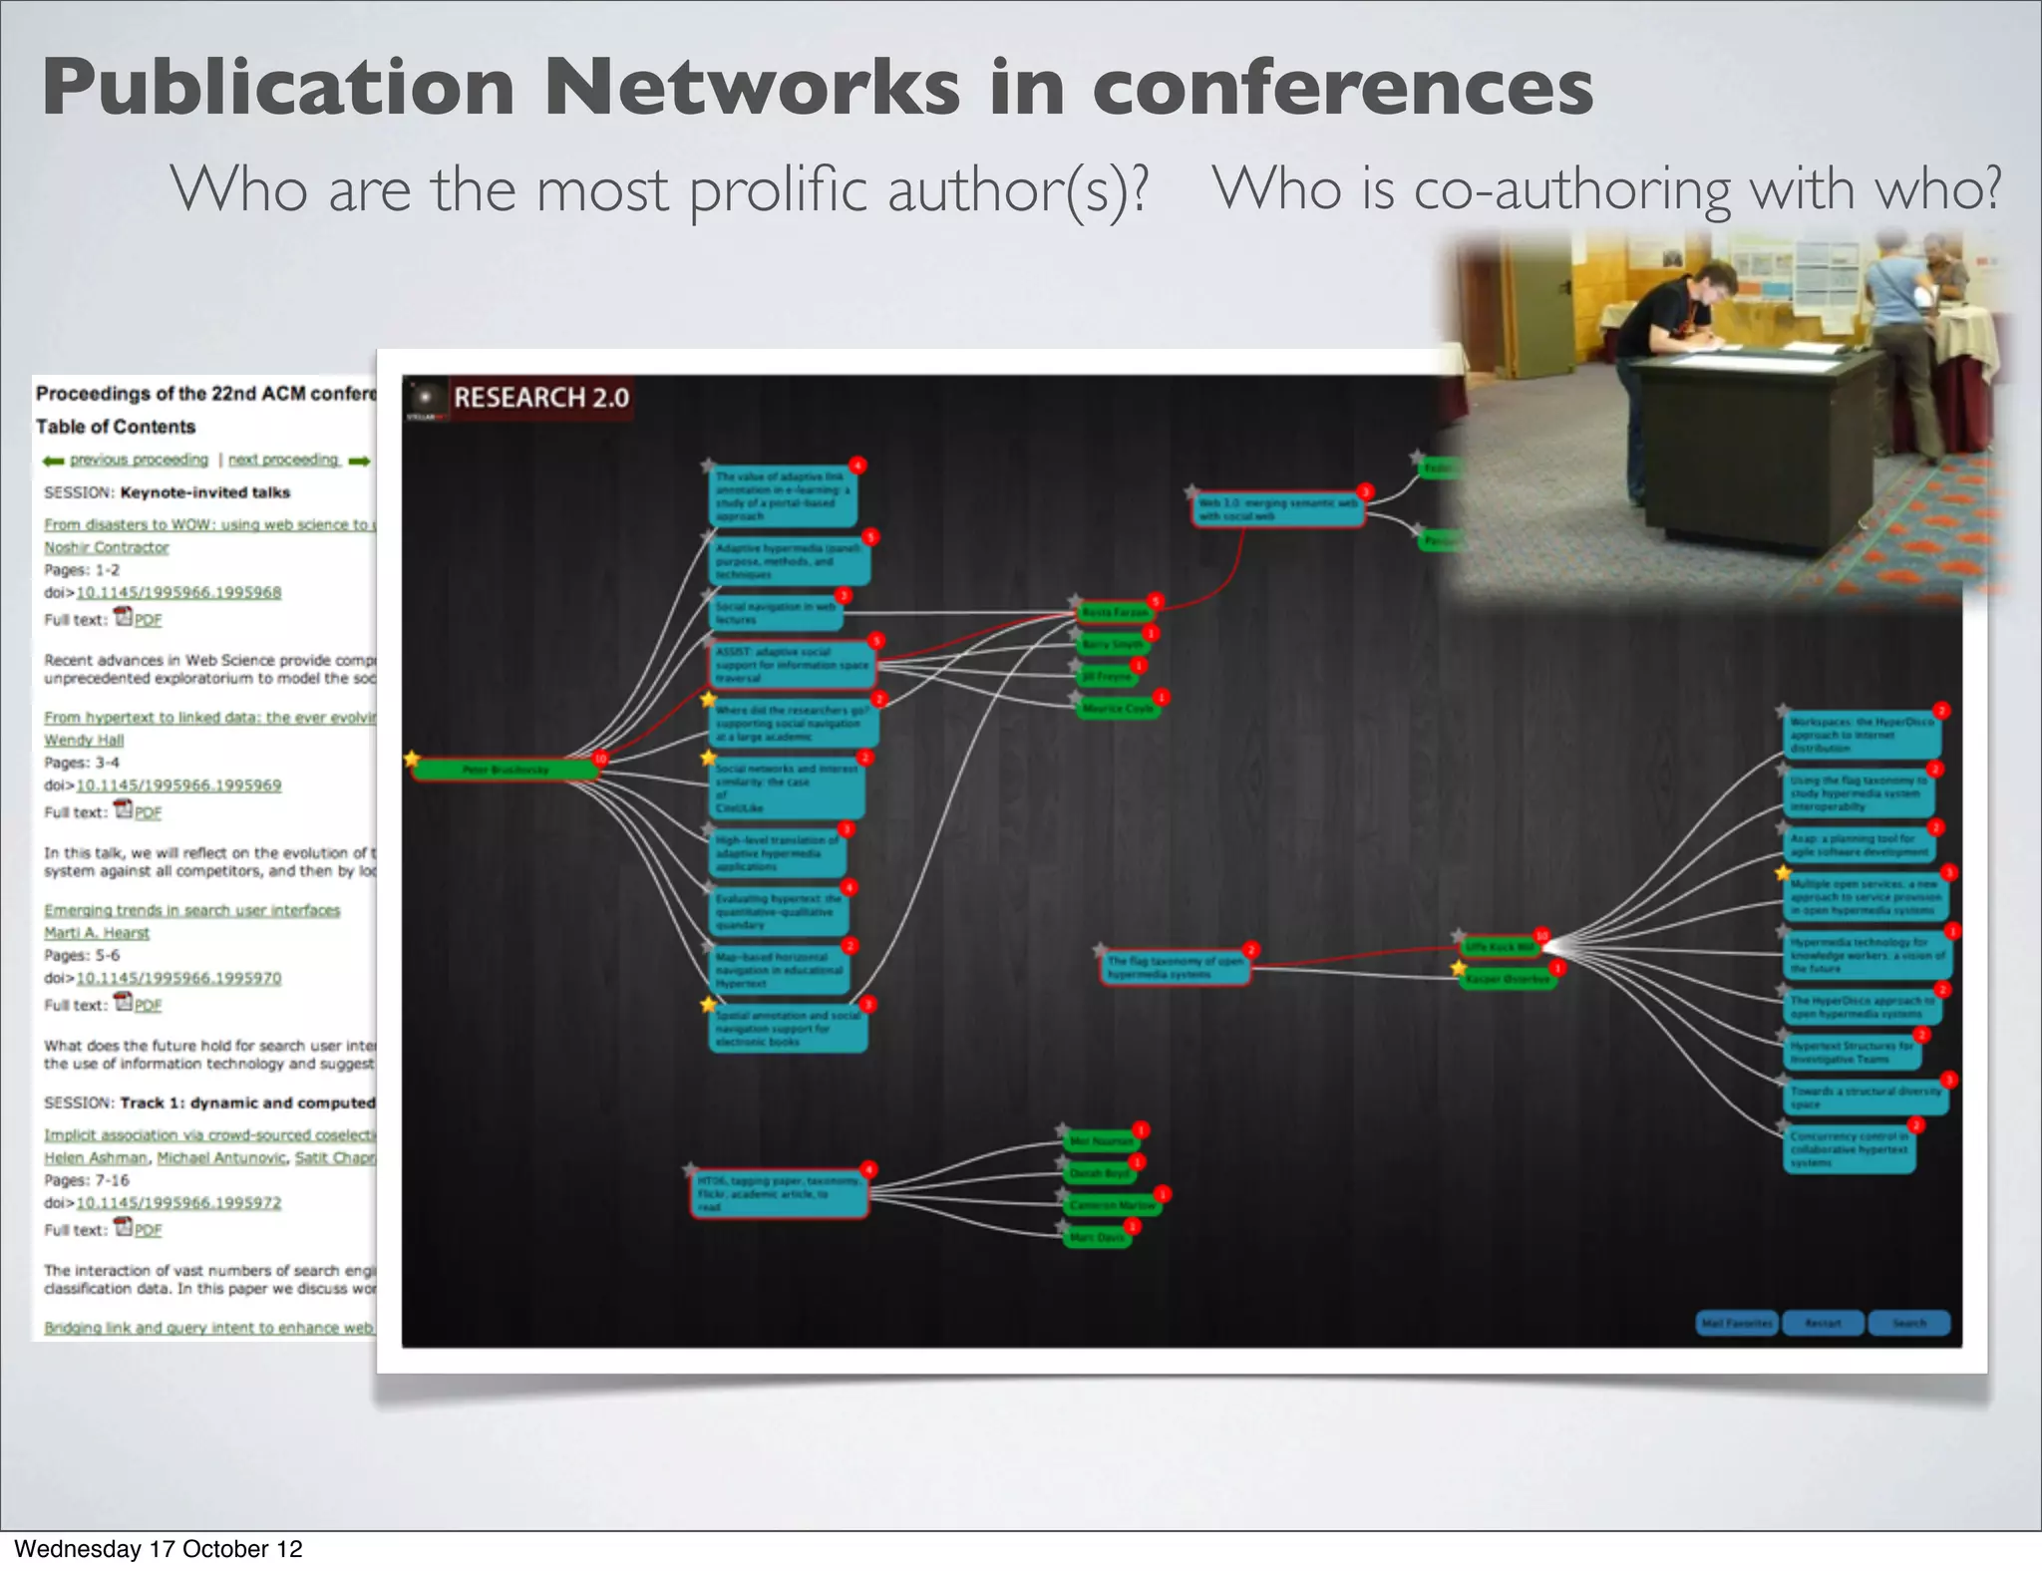Open the Wendy Hall author link
This screenshot has height=1571, width=2042.
pyautogui.click(x=84, y=740)
